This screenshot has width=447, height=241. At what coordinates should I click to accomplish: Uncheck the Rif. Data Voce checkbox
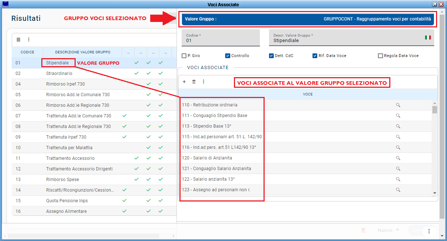(x=315, y=56)
